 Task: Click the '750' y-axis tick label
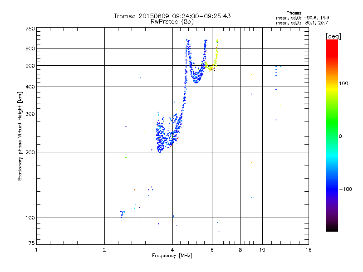pyautogui.click(x=30, y=29)
